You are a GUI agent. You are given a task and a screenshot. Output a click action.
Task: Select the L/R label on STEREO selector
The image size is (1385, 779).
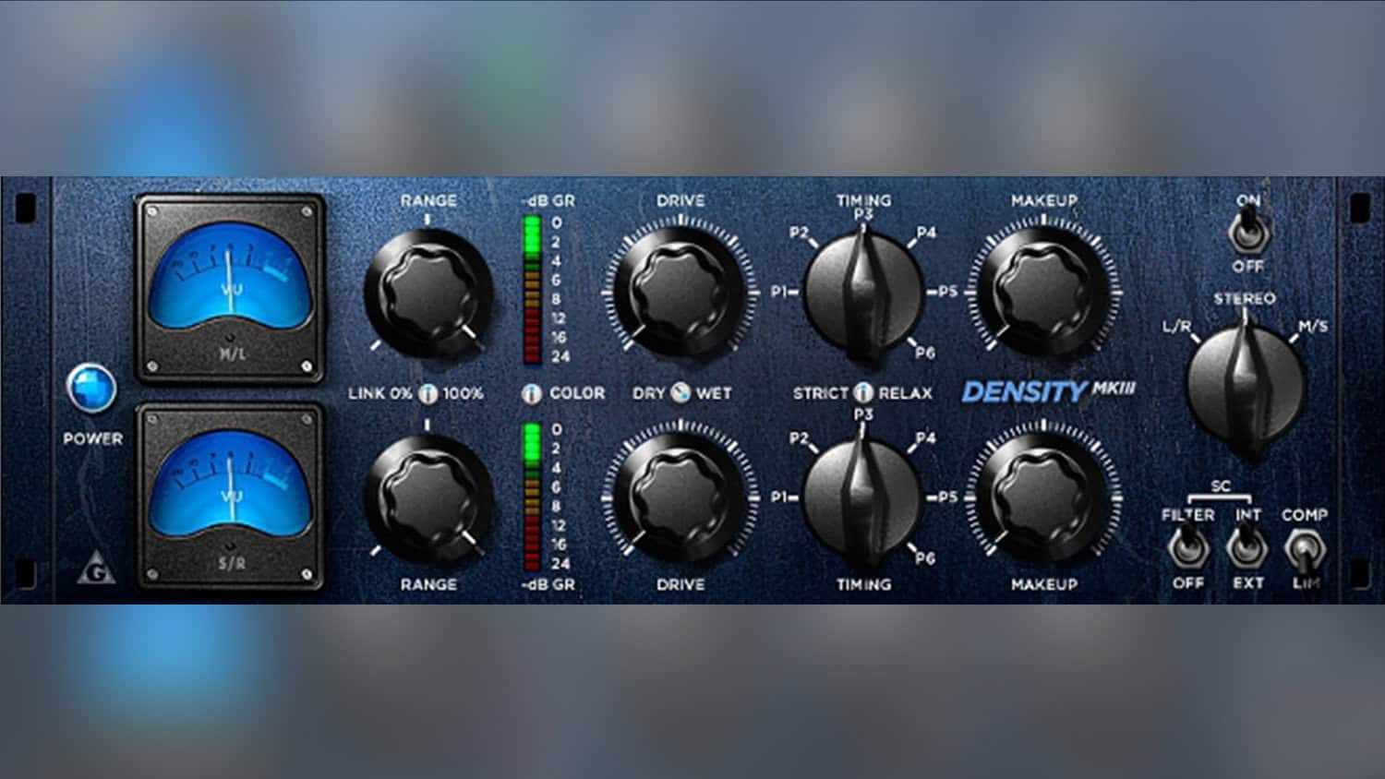pos(1176,326)
